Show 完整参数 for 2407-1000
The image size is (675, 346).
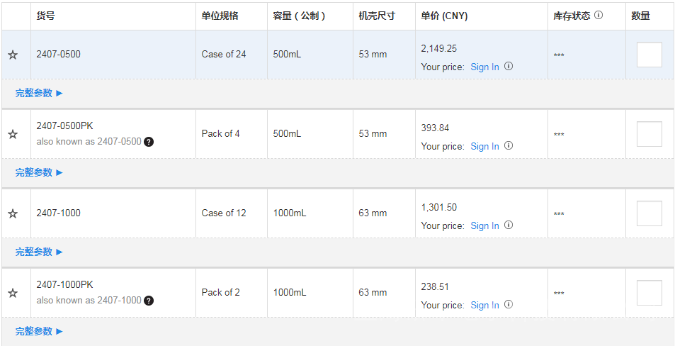tap(39, 252)
